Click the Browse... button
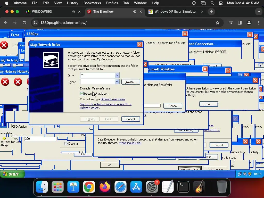This screenshot has height=198, width=264. 131,82
